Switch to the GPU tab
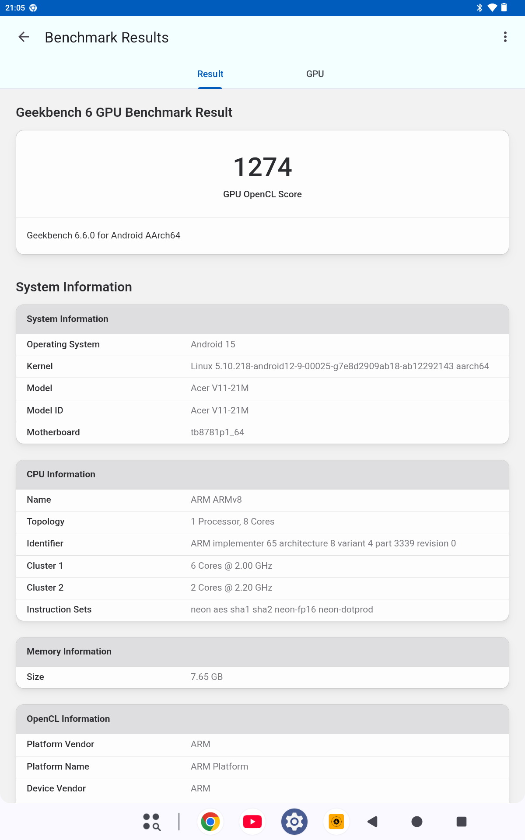This screenshot has width=525, height=840. [x=315, y=74]
